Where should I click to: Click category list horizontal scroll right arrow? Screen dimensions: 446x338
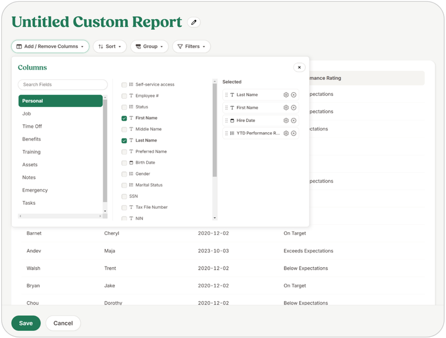(100, 216)
